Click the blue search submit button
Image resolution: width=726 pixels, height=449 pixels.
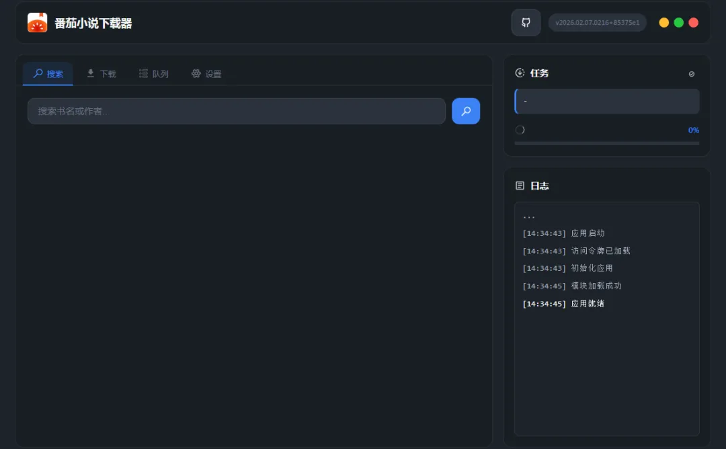[x=466, y=111]
